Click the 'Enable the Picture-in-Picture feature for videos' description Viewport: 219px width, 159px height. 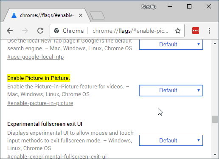68,90
